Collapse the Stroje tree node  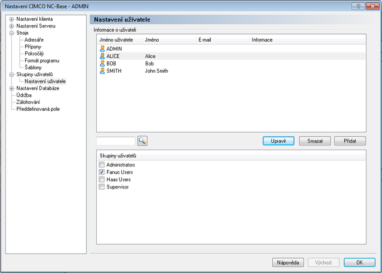pos(11,33)
